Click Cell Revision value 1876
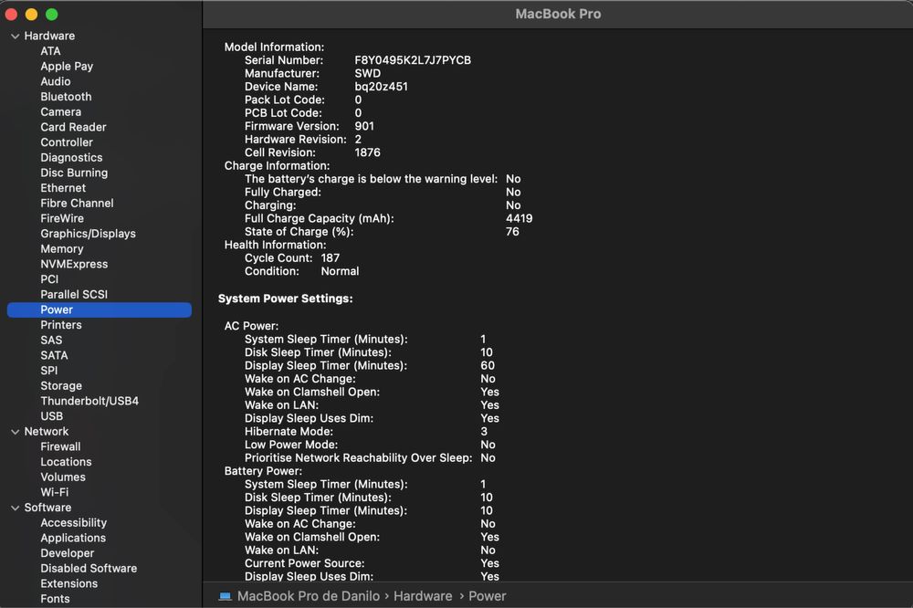Viewport: 913px width, 608px height. tap(367, 152)
